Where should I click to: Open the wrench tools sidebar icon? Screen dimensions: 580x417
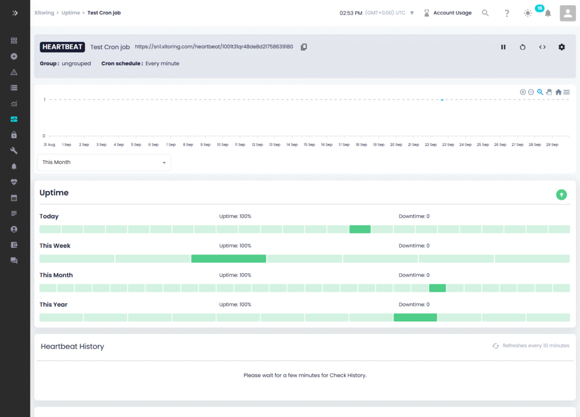pos(14,151)
